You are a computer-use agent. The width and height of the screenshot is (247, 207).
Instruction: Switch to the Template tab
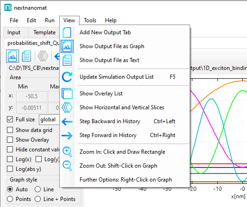(44, 32)
